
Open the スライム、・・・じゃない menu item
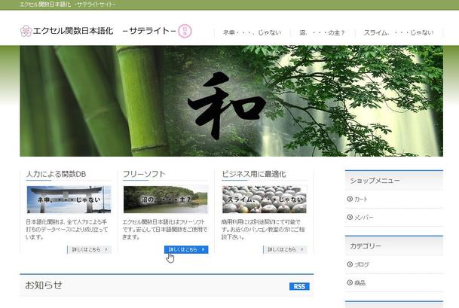point(399,32)
